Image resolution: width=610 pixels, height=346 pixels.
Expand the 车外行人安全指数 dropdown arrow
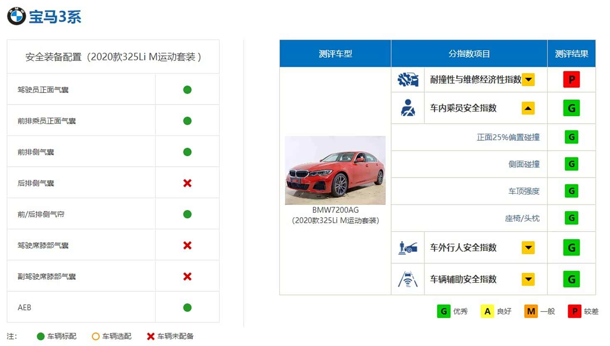(528, 248)
